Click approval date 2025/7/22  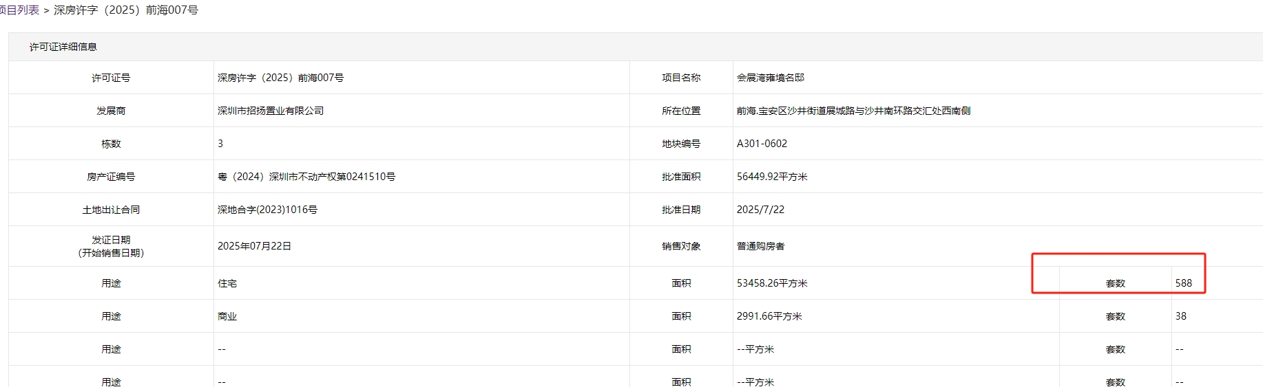tap(760, 210)
